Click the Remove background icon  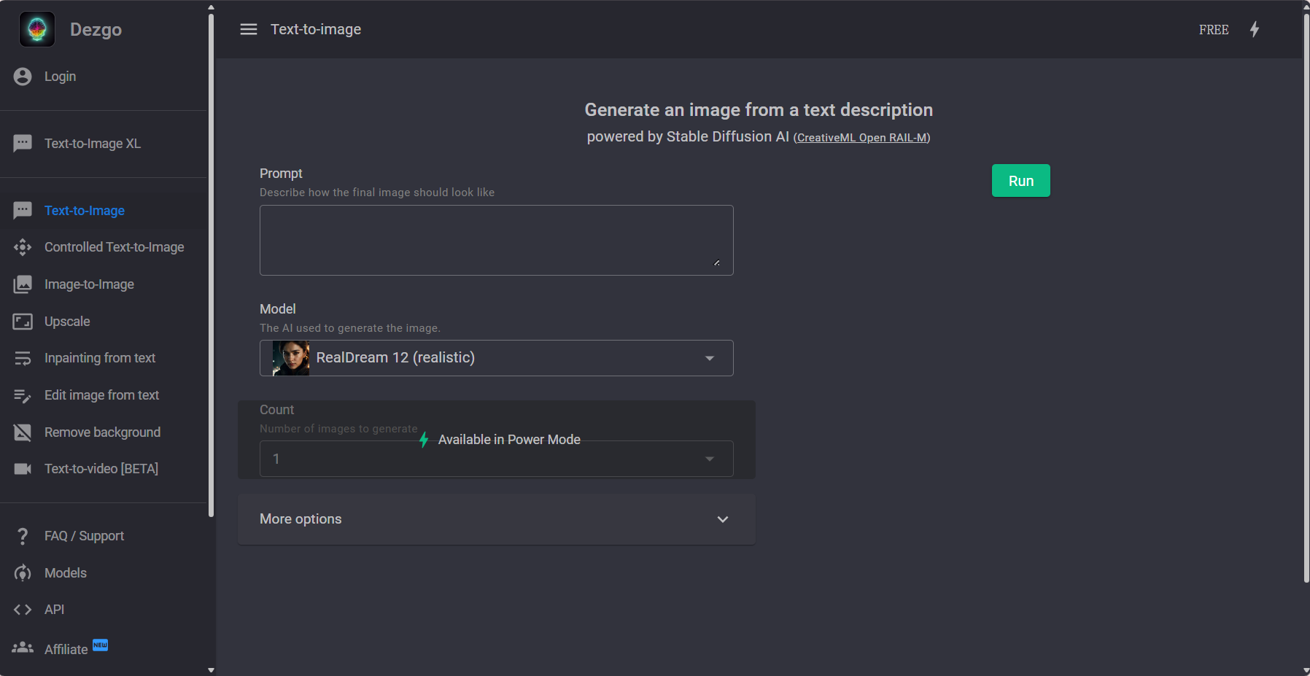coord(23,432)
